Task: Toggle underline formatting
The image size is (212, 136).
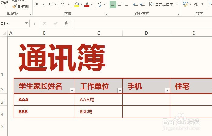Action: (51, 4)
